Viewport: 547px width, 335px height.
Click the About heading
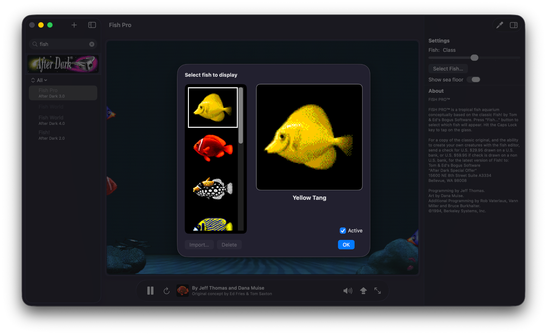(x=436, y=91)
